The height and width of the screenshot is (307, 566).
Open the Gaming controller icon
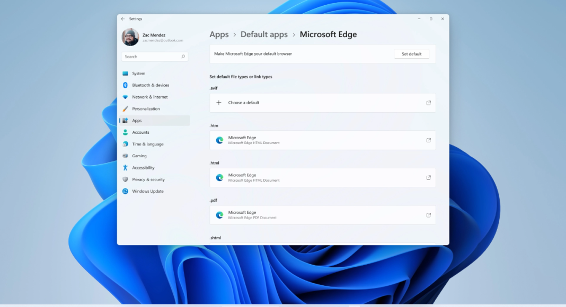(125, 156)
